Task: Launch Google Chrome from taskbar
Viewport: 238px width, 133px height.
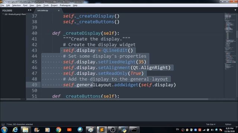Action: [58, 130]
